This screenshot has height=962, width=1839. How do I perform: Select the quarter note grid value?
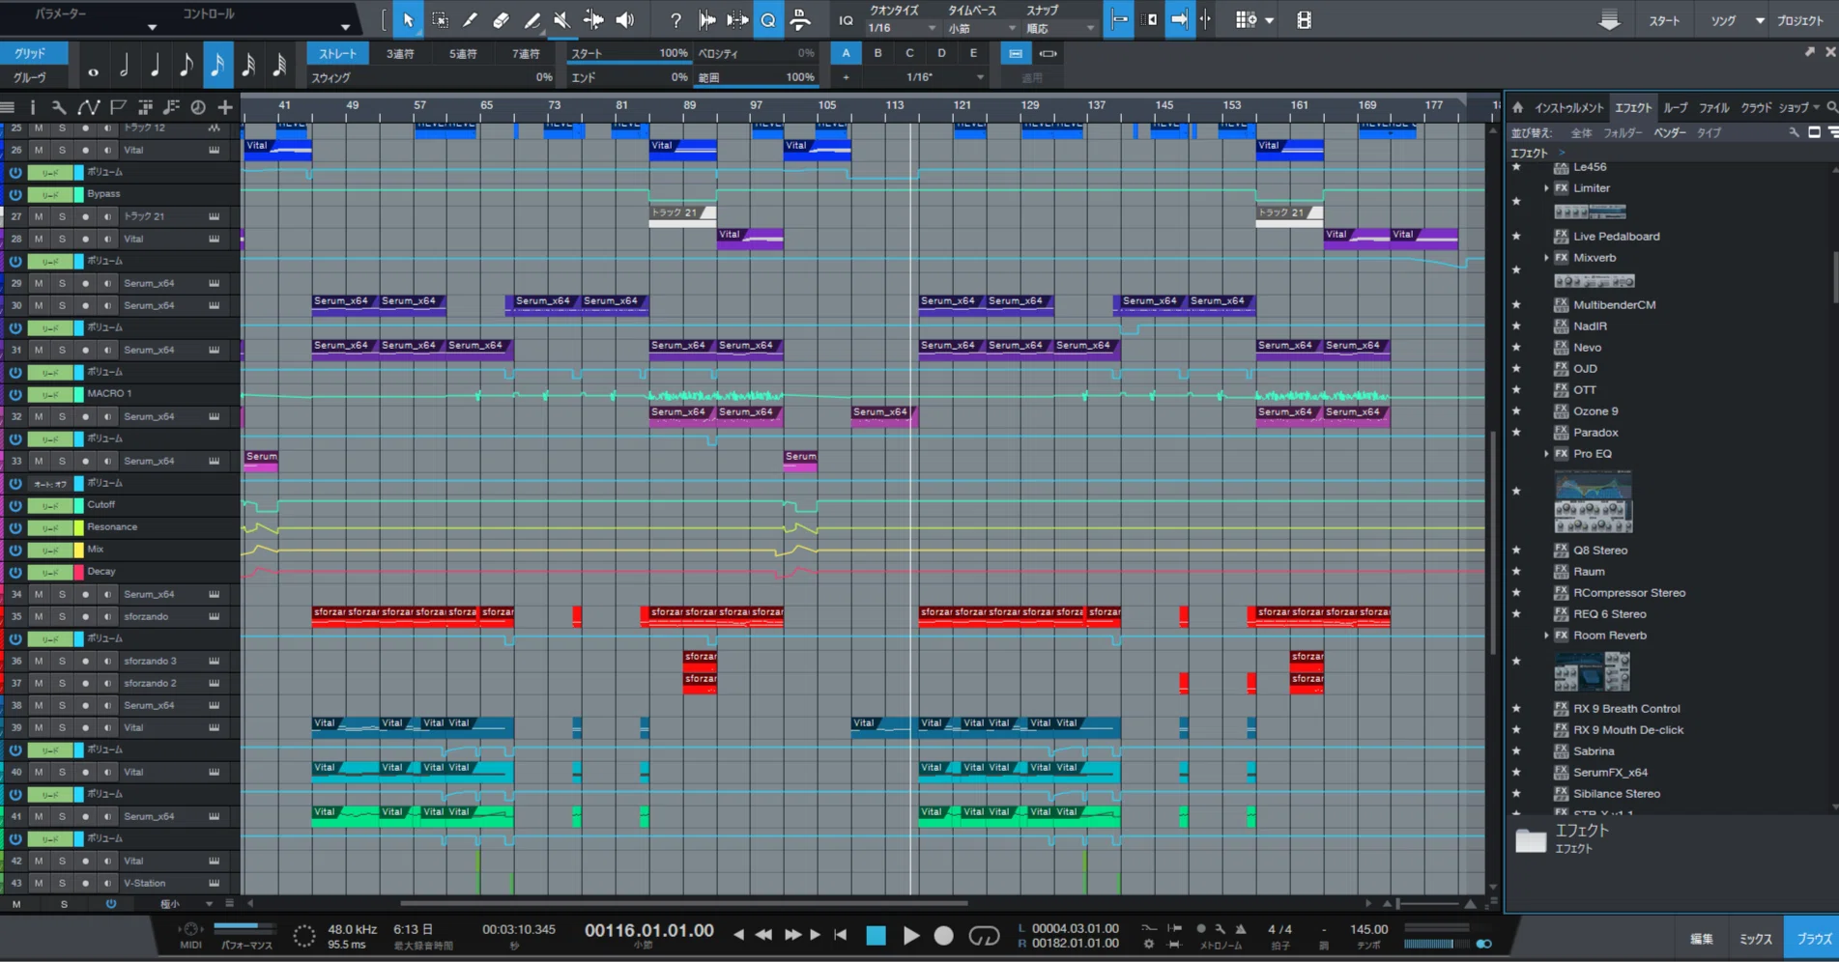click(x=155, y=66)
